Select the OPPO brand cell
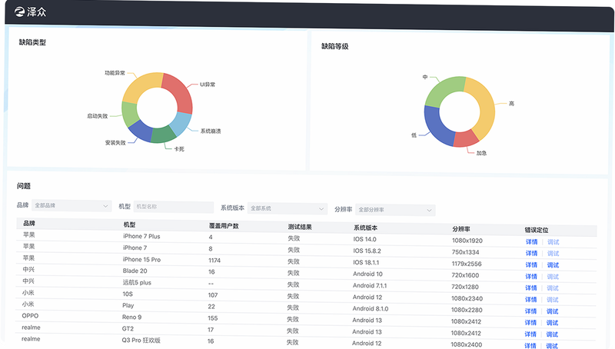 [x=30, y=316]
